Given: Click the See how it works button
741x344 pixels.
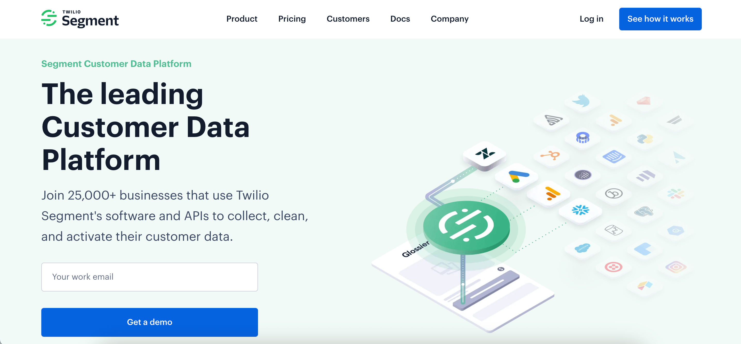Looking at the screenshot, I should click(660, 19).
